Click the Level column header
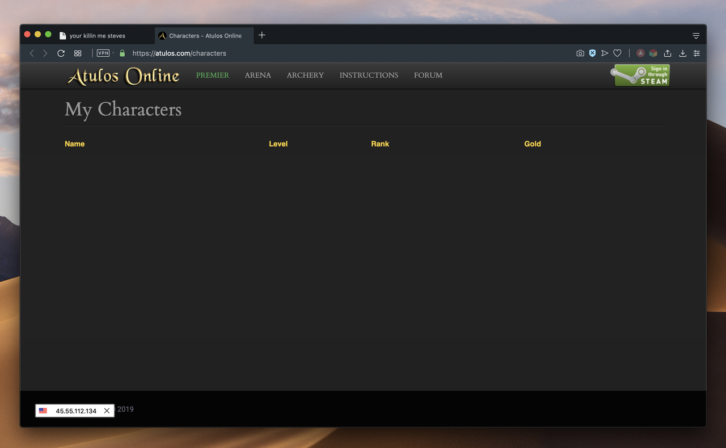Viewport: 726px width, 448px height. [x=278, y=144]
